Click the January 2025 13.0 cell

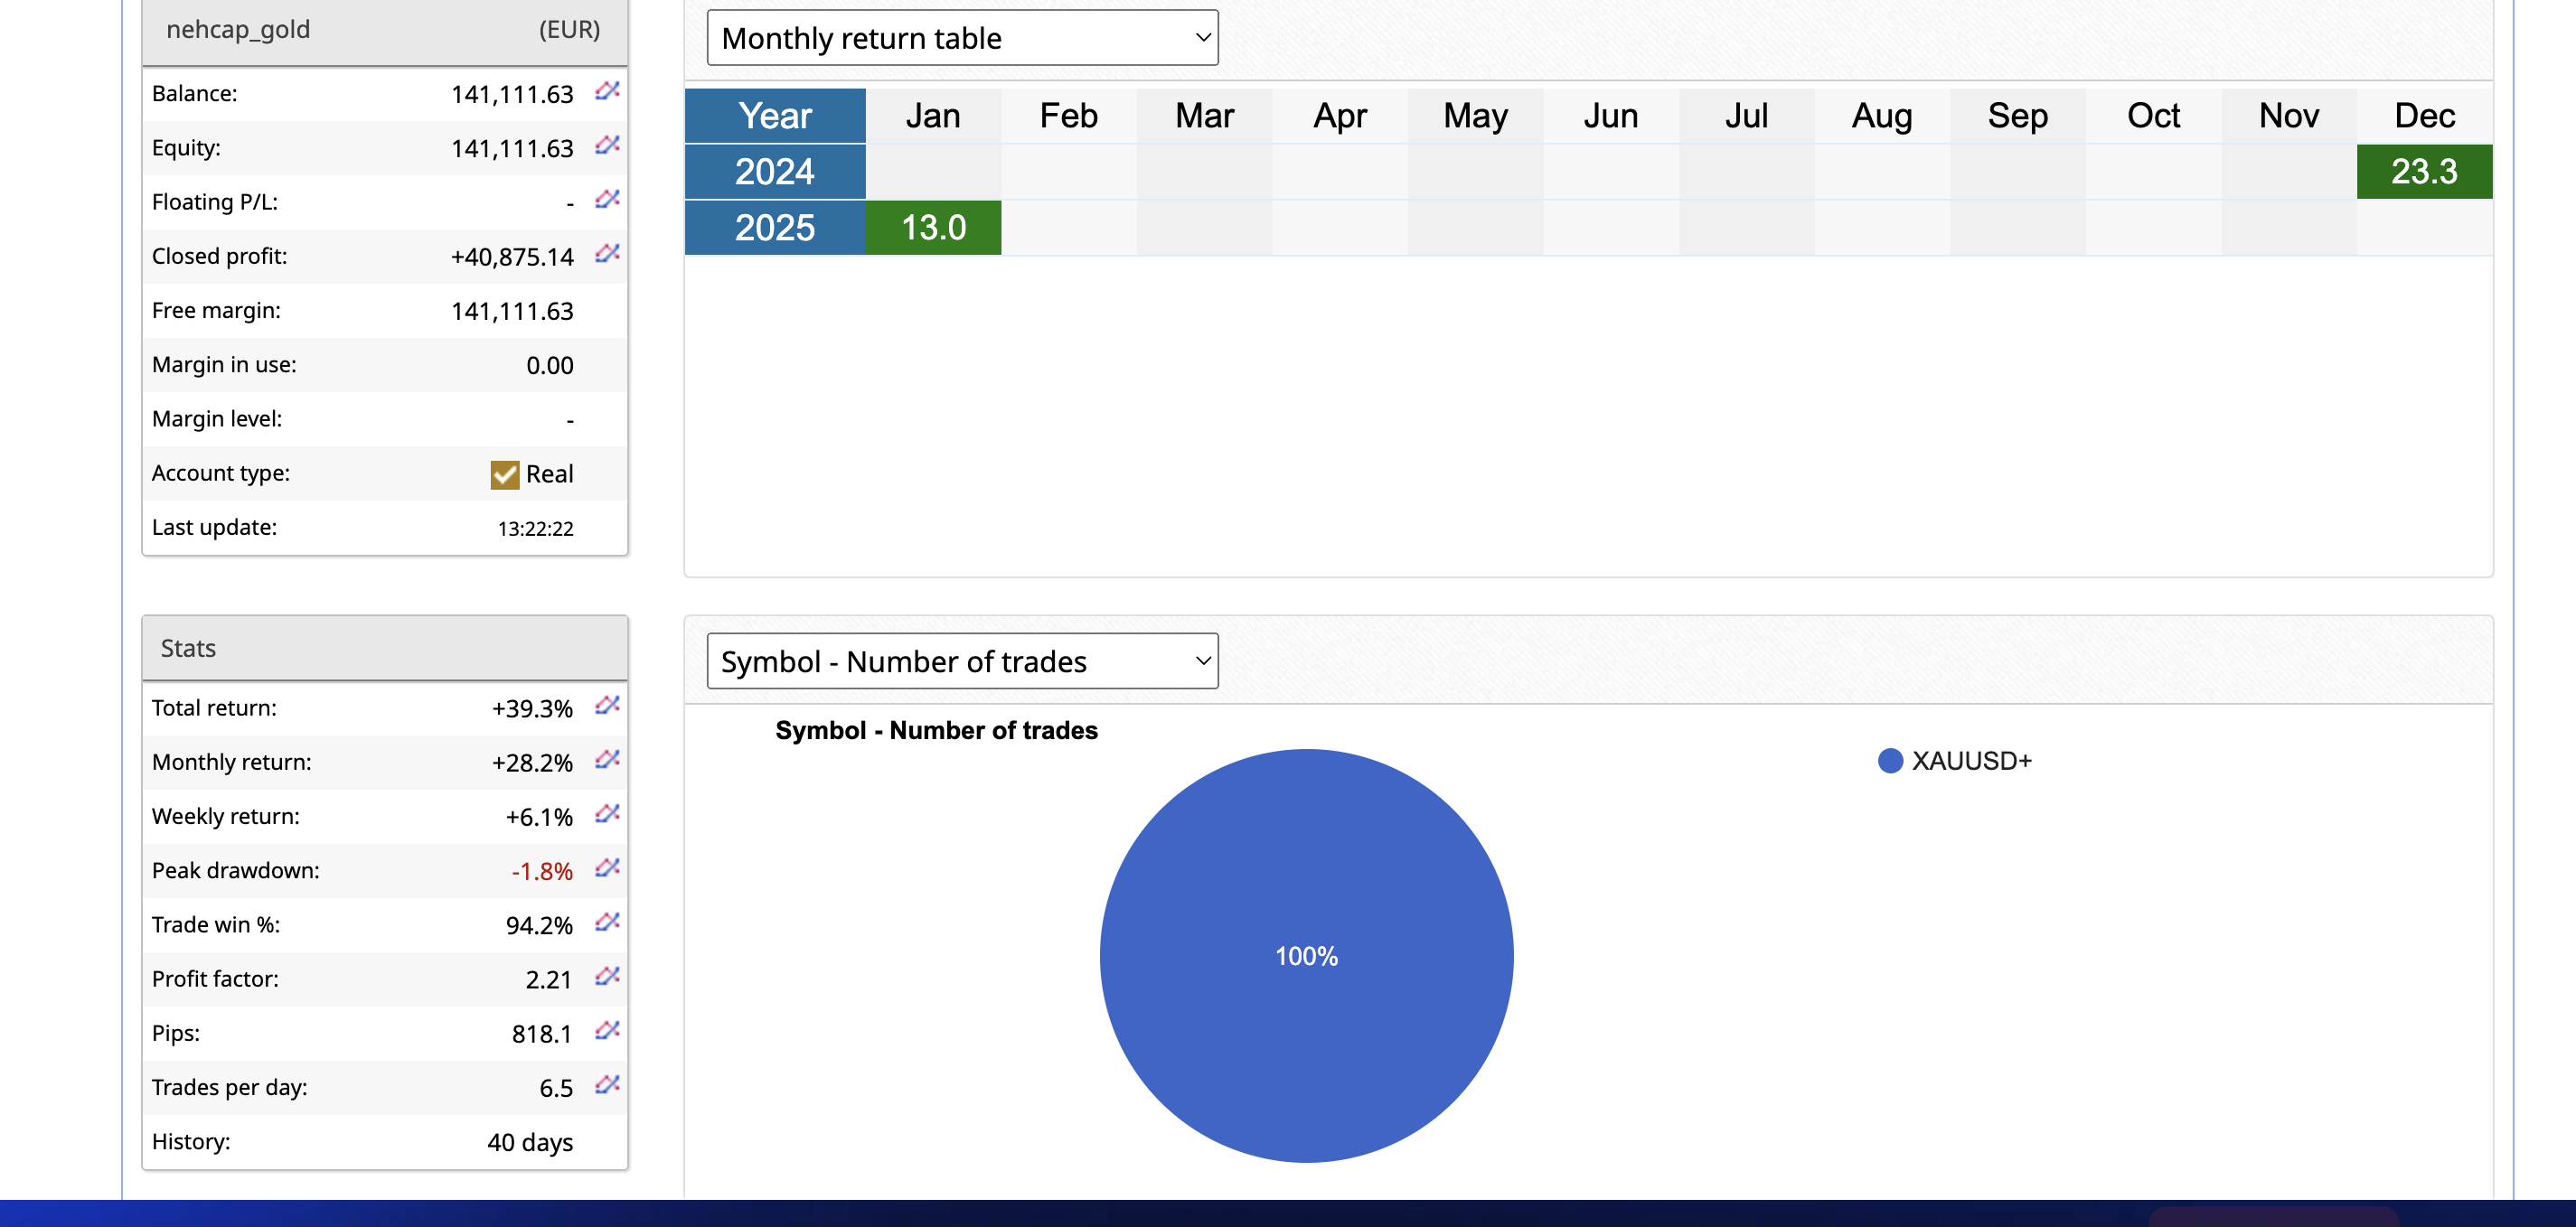click(x=932, y=228)
